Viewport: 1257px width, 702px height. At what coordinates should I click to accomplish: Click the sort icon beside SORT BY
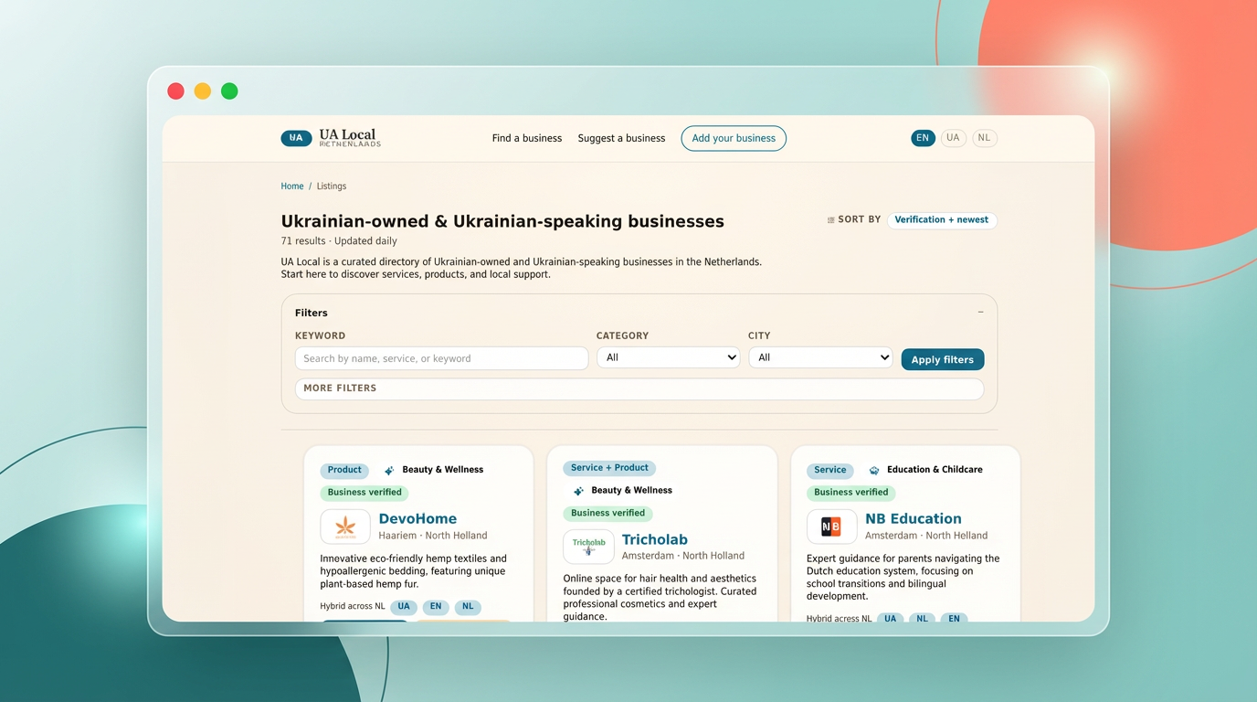click(829, 219)
